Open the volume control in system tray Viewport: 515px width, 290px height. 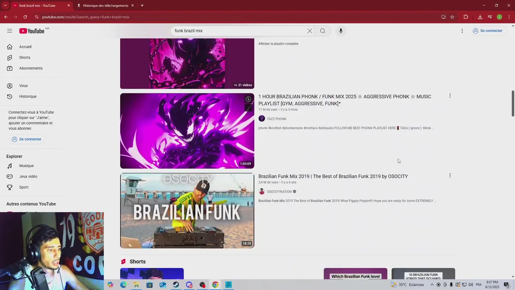click(471, 285)
